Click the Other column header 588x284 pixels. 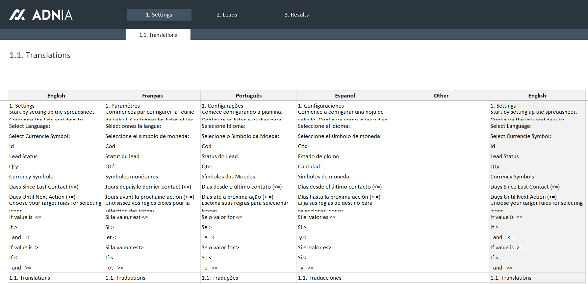[x=441, y=96]
